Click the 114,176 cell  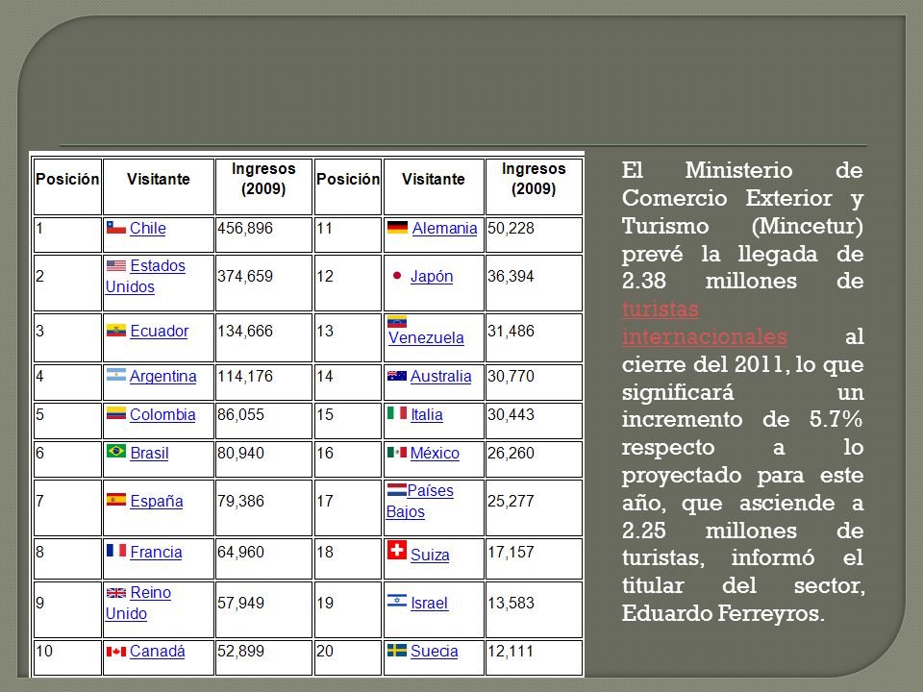[x=263, y=383]
